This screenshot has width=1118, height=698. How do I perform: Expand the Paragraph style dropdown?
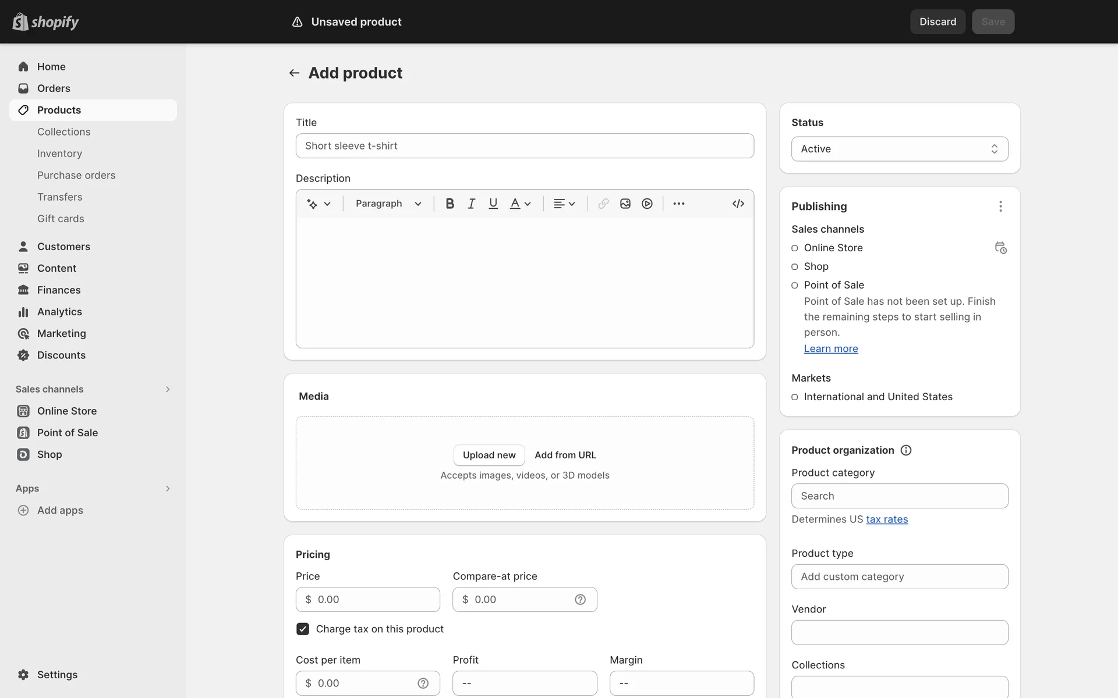click(388, 204)
